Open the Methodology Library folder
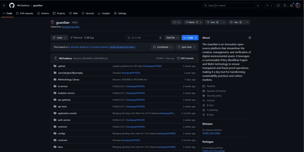This screenshot has width=304, height=152. click(69, 80)
